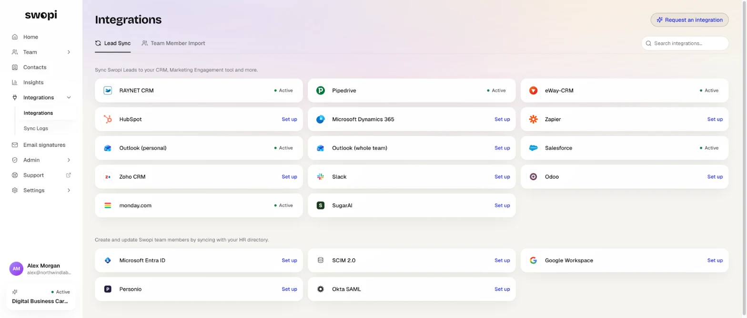
Task: Click the eWay-CRM logo icon
Action: pos(534,90)
